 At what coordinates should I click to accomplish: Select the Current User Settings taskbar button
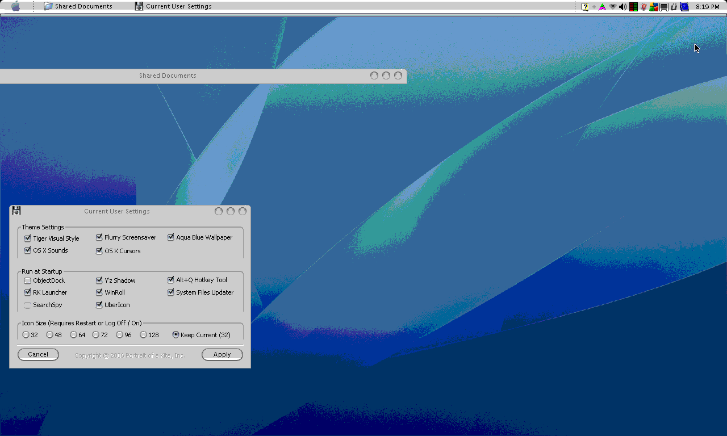pos(173,6)
